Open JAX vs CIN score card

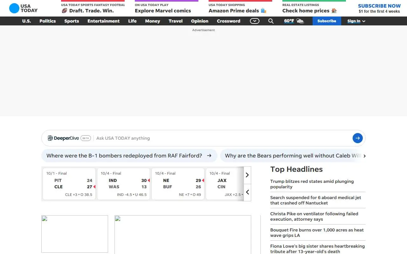tap(225, 184)
